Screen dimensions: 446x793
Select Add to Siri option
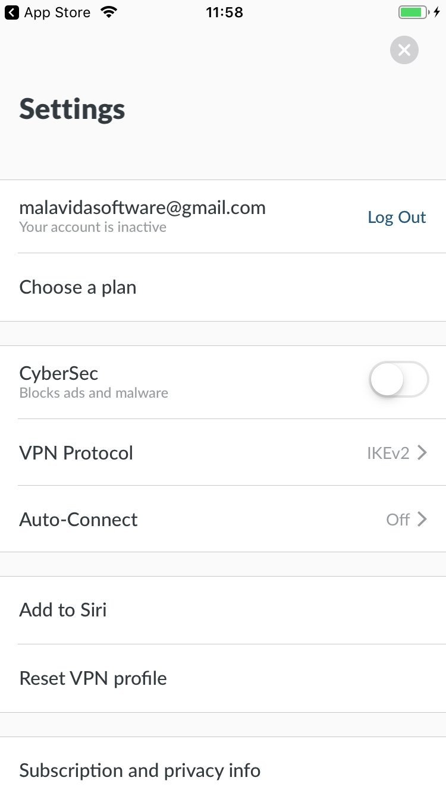(x=223, y=610)
